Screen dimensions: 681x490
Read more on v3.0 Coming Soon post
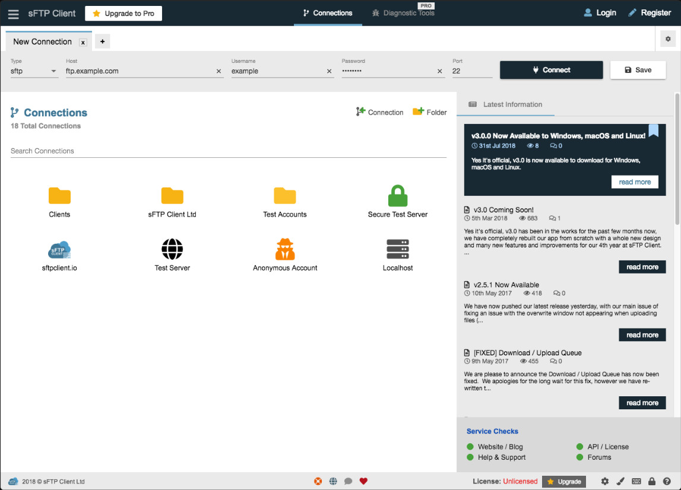tap(642, 267)
